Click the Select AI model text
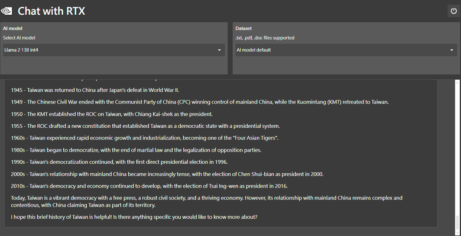The image size is (461, 236). point(19,38)
